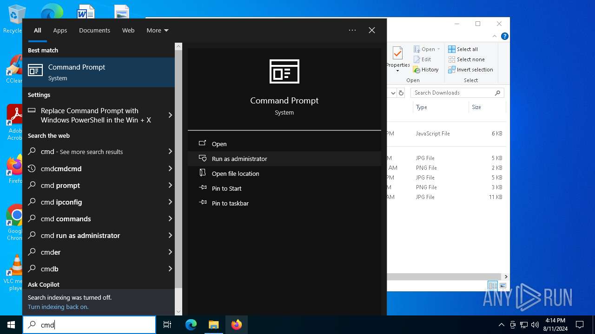Click Turn indexing back on link
Viewport: 595px width, 334px height.
point(58,307)
